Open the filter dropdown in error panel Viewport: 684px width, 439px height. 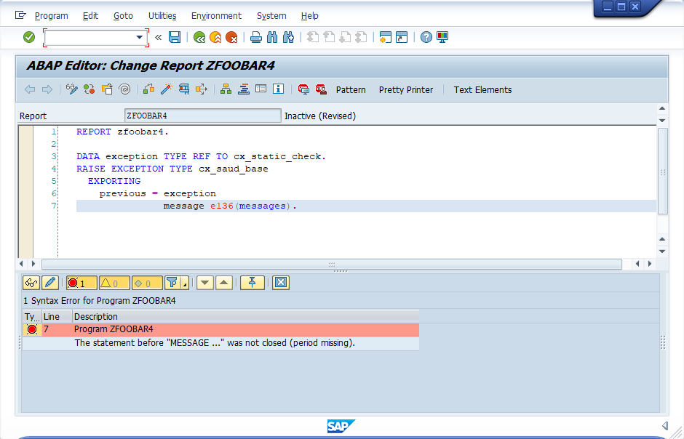[185, 284]
